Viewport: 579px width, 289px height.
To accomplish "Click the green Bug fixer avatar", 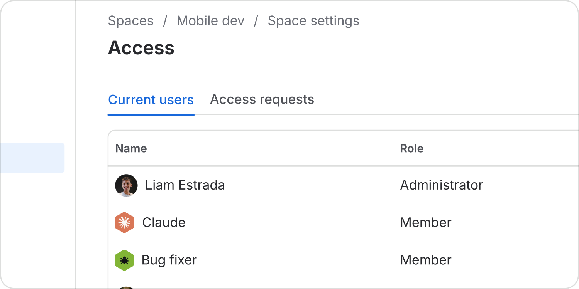I will [x=124, y=260].
